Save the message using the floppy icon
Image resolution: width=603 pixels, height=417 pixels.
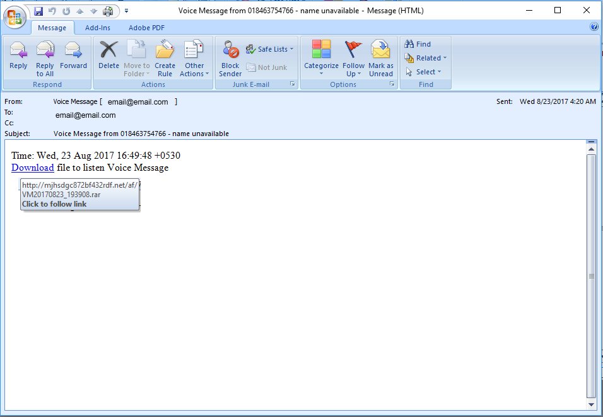click(x=38, y=11)
